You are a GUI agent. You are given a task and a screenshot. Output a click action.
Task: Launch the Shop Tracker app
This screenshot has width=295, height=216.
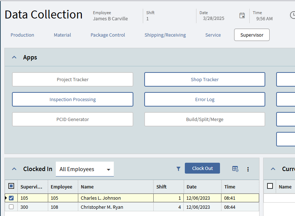[205, 79]
